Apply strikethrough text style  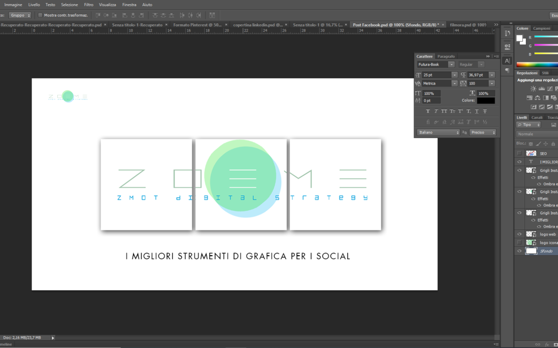tap(485, 111)
